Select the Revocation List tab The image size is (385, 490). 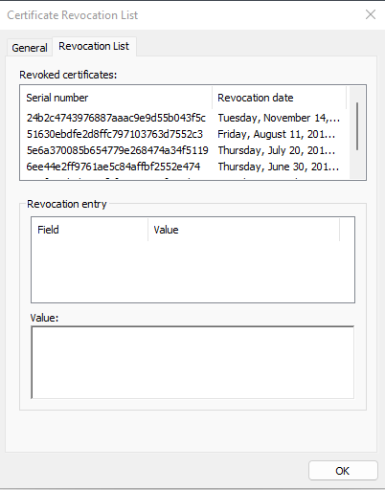coord(94,46)
